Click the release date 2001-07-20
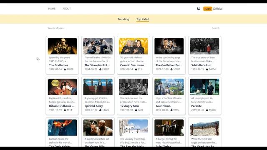Screen dimensions: 267x150 coord(91,110)
